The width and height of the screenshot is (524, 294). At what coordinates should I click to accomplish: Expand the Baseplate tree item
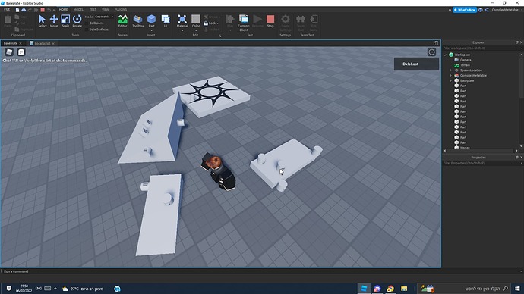click(450, 80)
